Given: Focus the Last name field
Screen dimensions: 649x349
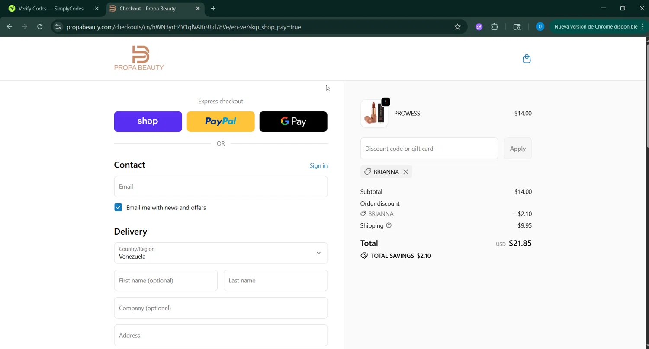Looking at the screenshot, I should [276, 281].
